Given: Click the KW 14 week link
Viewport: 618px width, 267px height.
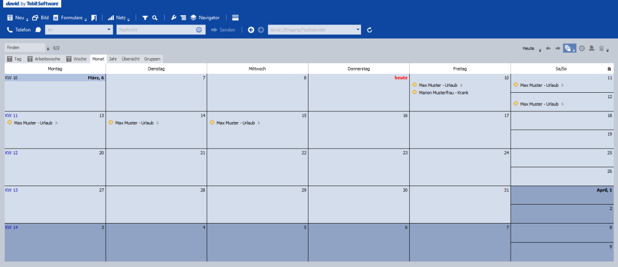Looking at the screenshot, I should click(11, 227).
